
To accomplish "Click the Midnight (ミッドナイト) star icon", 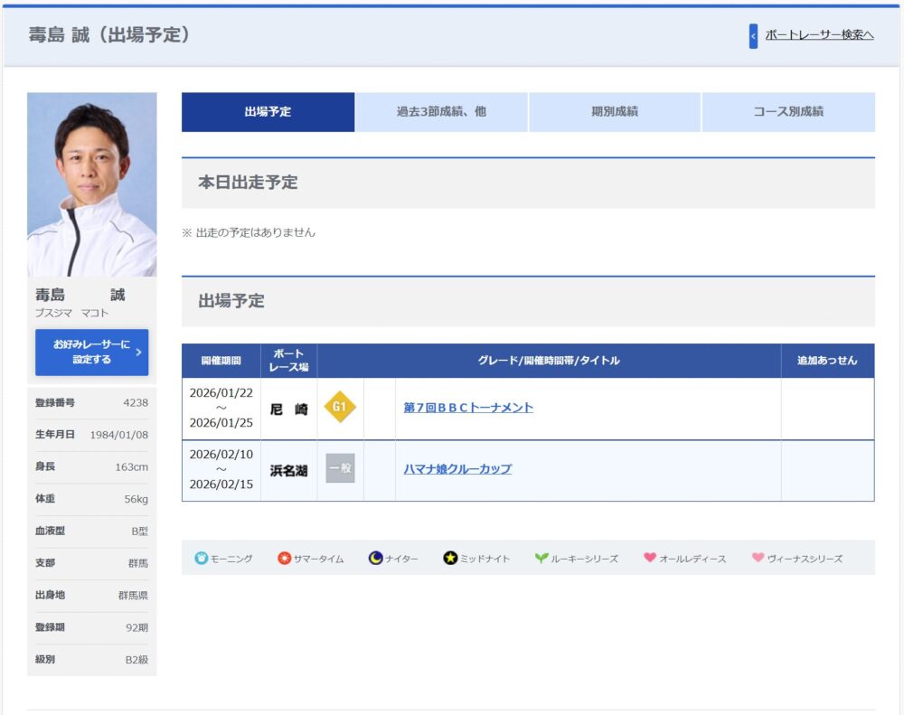I will click(x=450, y=559).
